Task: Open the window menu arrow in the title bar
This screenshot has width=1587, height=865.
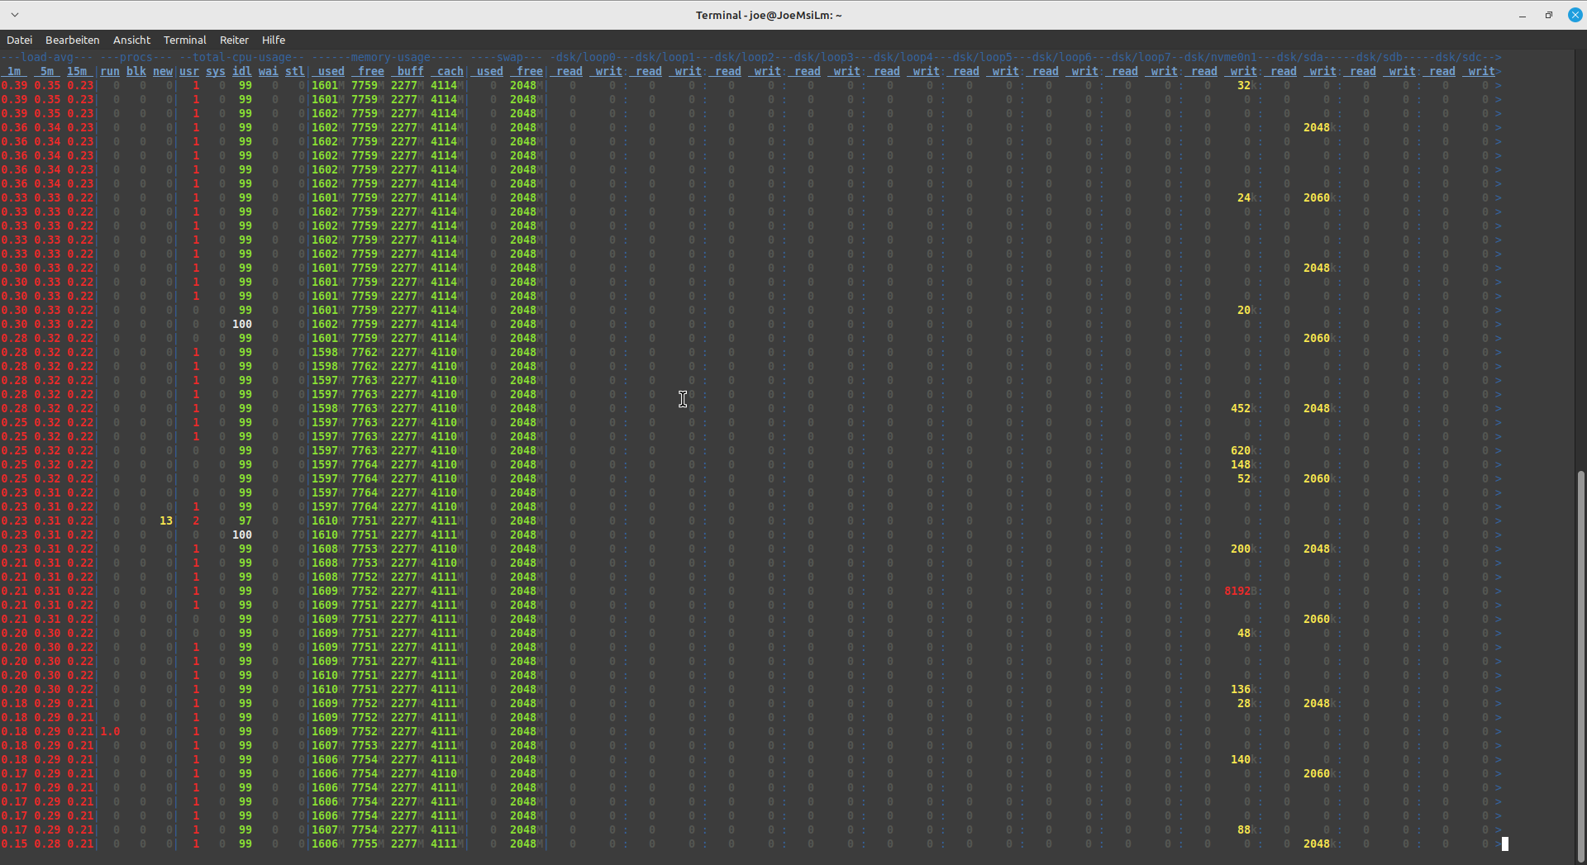Action: point(15,15)
